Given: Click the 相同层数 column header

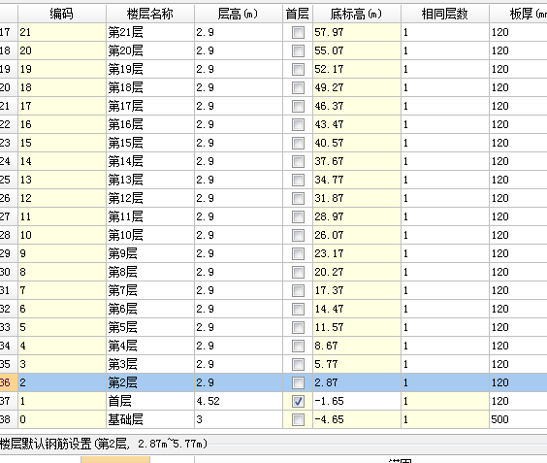Looking at the screenshot, I should point(445,14).
